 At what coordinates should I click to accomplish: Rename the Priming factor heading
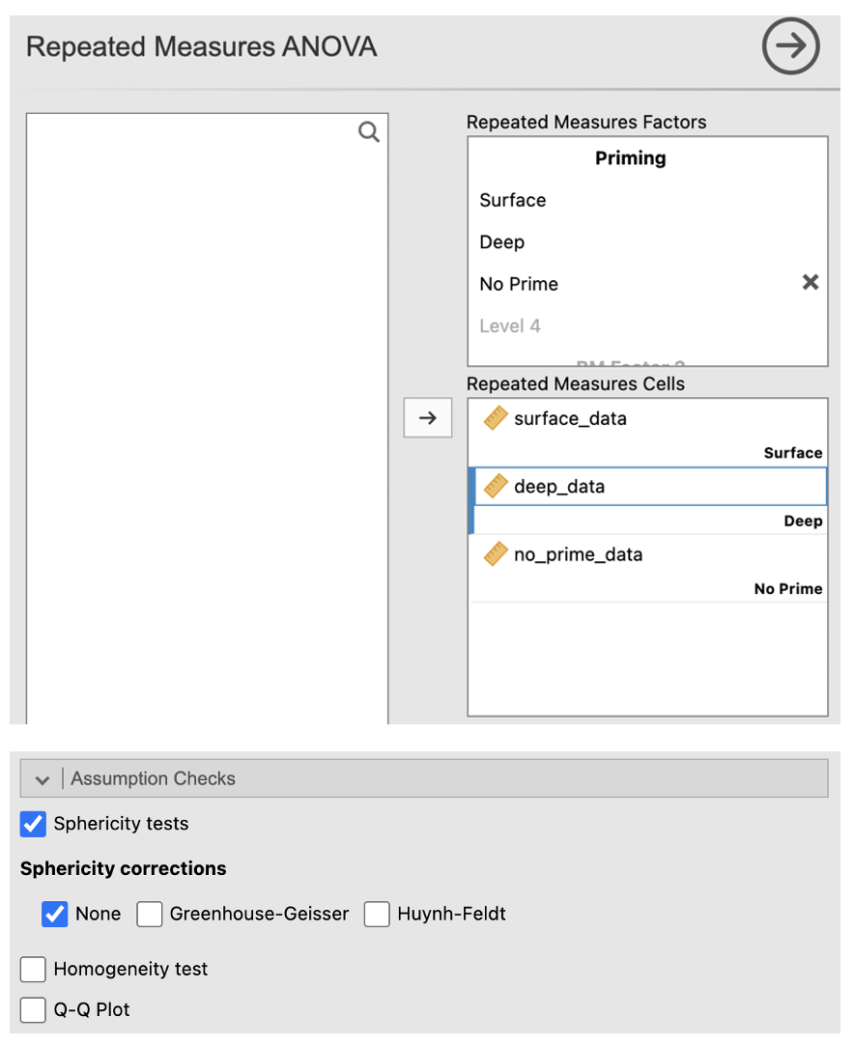coord(630,158)
